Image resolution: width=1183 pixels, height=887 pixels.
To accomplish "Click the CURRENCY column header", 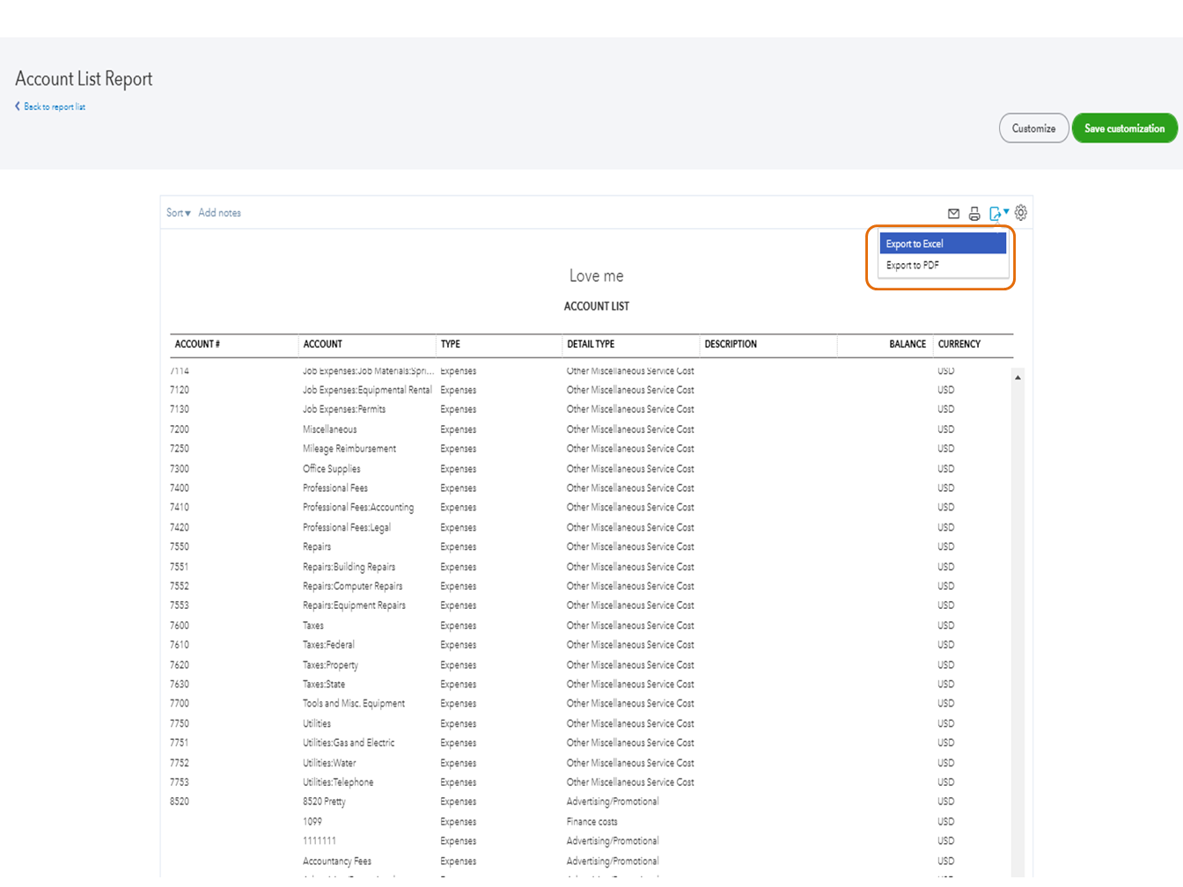I will click(x=959, y=344).
